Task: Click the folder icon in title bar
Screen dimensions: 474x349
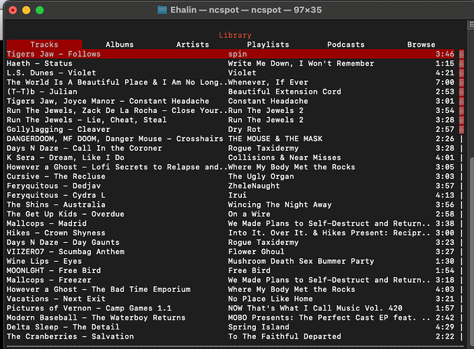Action: 162,10
